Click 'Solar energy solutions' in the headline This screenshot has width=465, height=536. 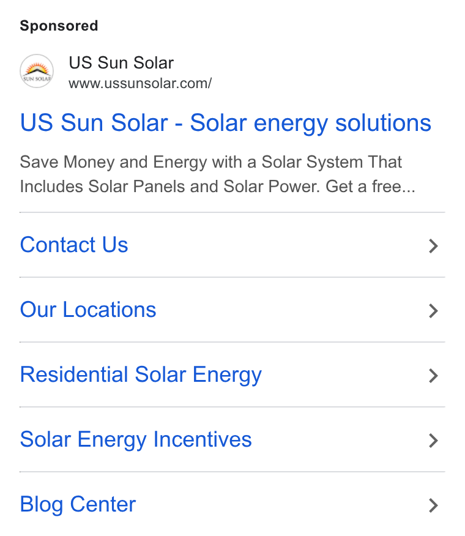tap(310, 124)
